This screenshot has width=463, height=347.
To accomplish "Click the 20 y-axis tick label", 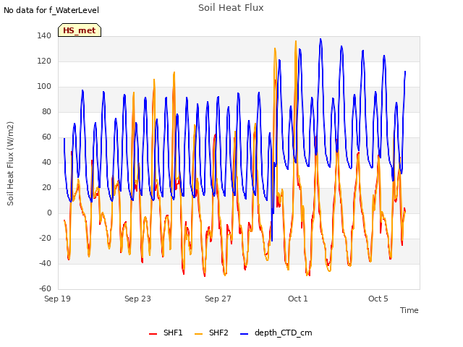I will click(x=46, y=188).
